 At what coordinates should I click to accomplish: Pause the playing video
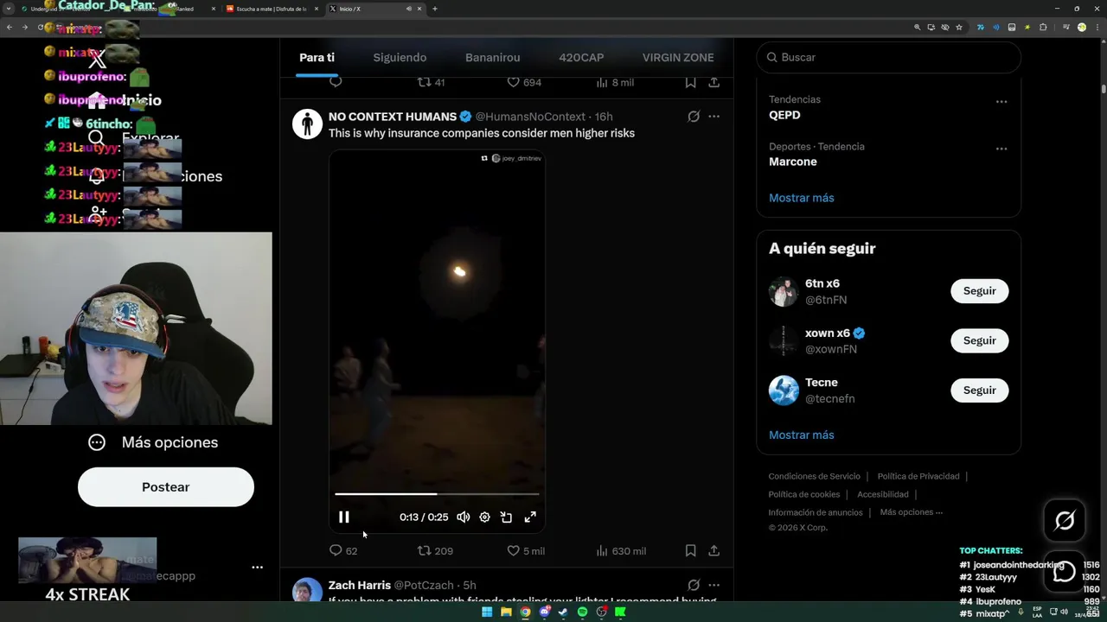click(x=344, y=517)
